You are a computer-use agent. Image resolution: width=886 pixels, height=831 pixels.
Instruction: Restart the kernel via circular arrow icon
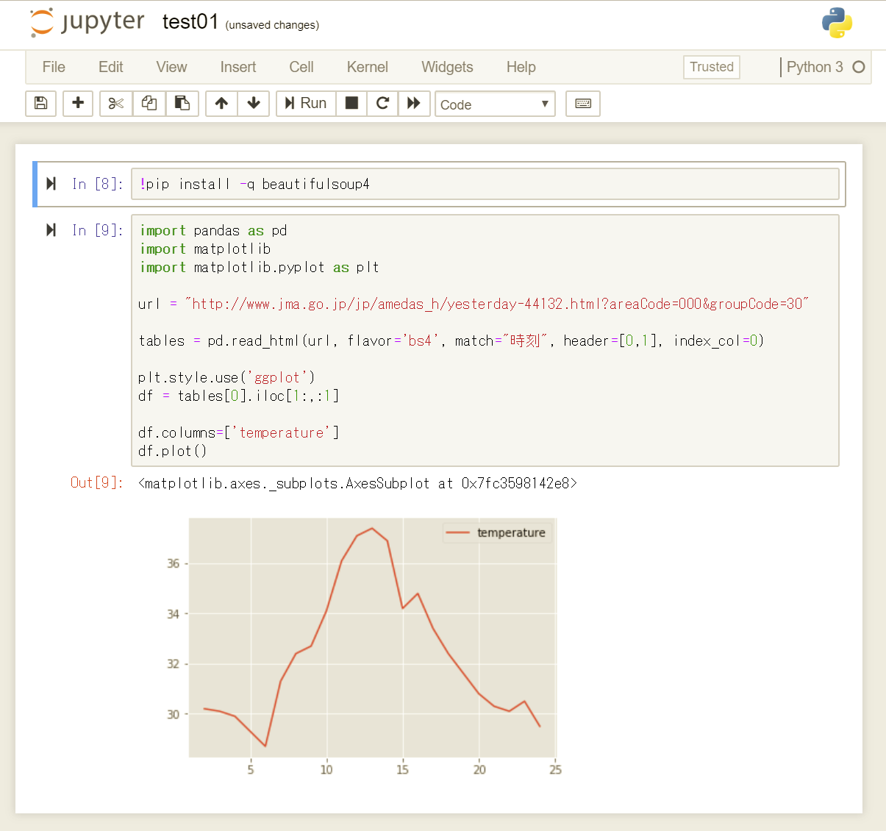click(382, 104)
